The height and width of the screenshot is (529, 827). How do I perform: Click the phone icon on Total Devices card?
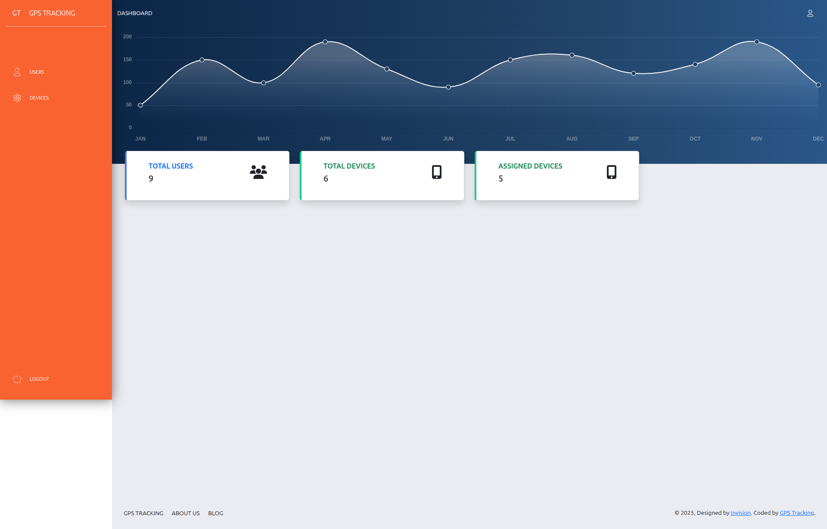click(x=437, y=171)
